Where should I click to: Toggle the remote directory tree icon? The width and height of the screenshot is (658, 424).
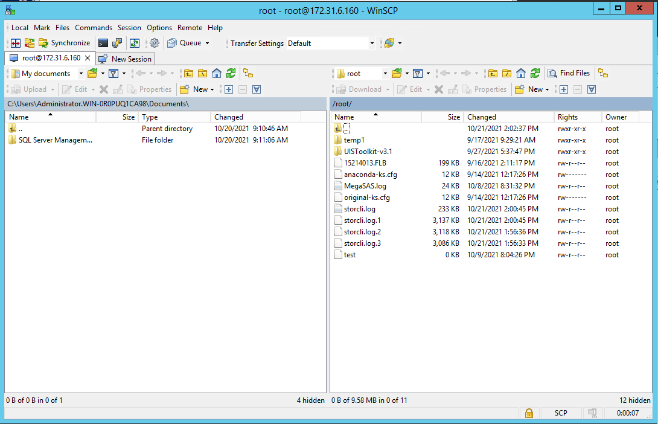603,73
